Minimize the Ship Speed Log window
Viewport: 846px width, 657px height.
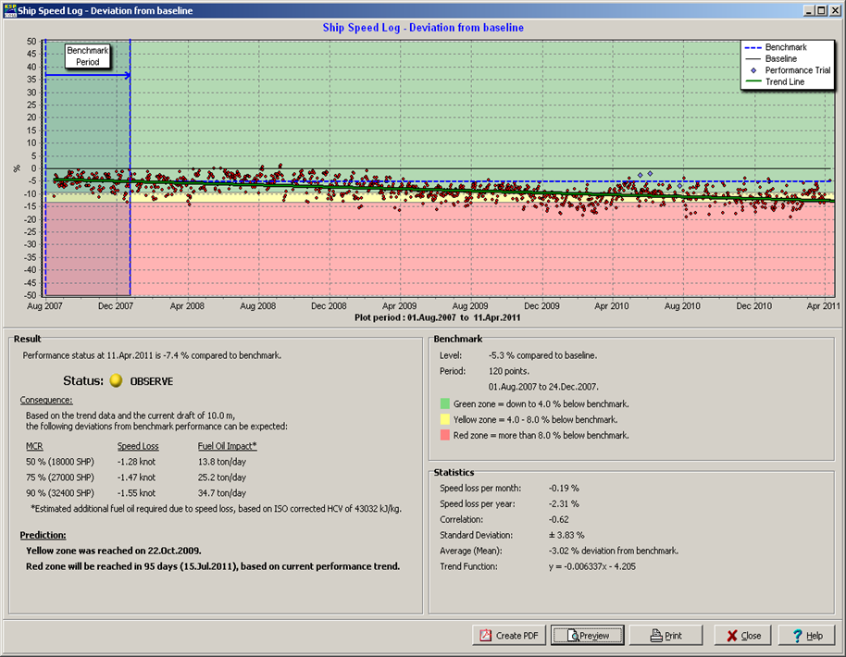point(809,10)
